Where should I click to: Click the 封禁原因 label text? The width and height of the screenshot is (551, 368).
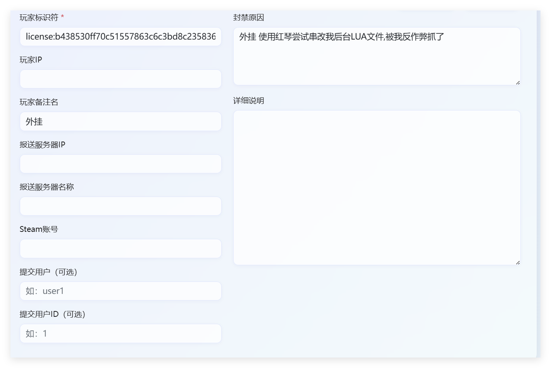[x=248, y=17]
